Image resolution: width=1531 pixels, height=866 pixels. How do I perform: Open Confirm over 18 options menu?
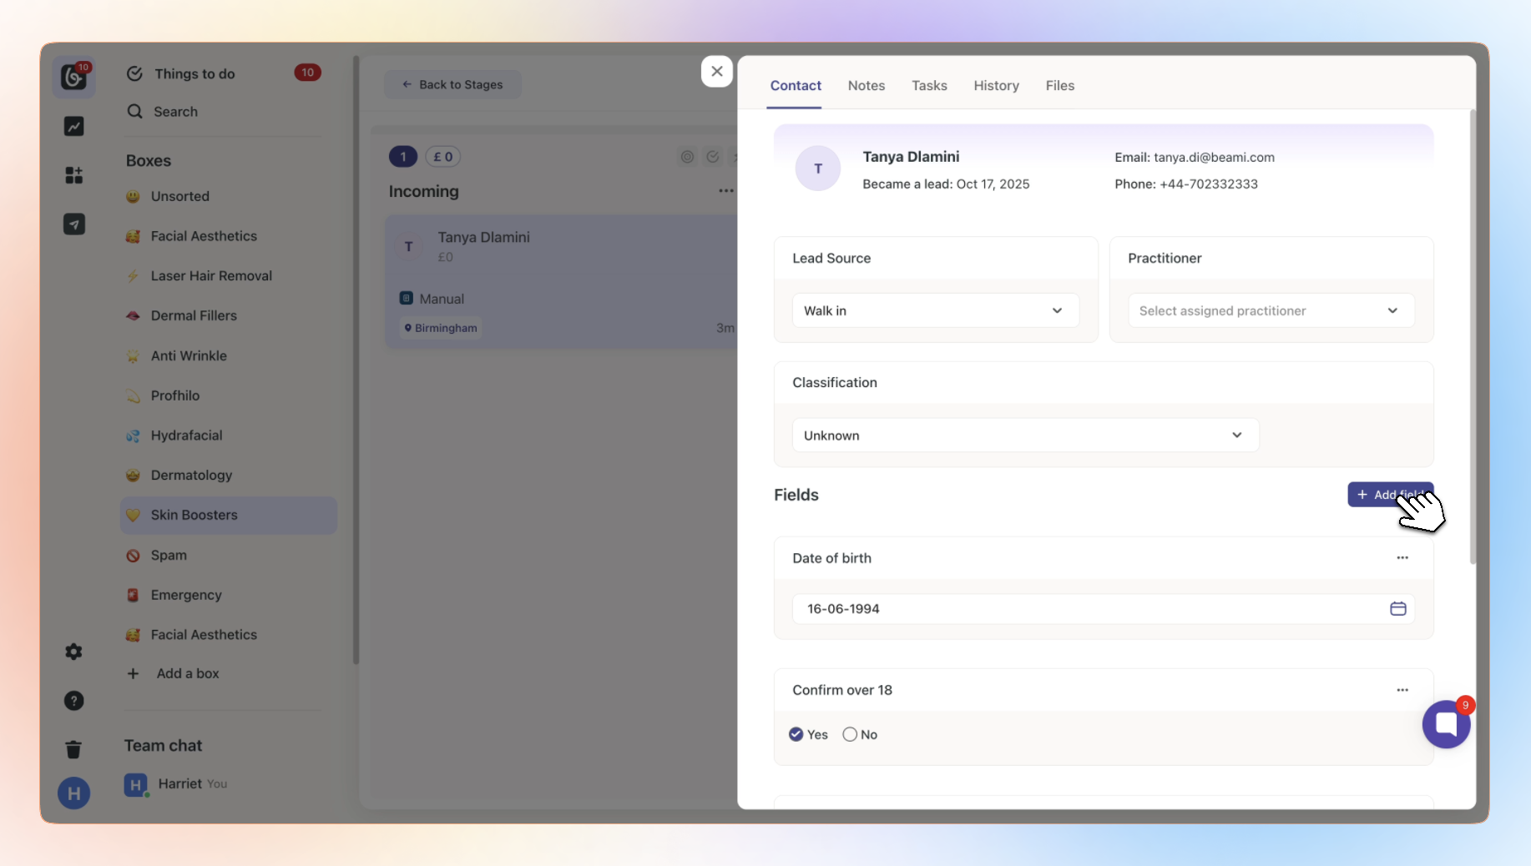(1402, 690)
